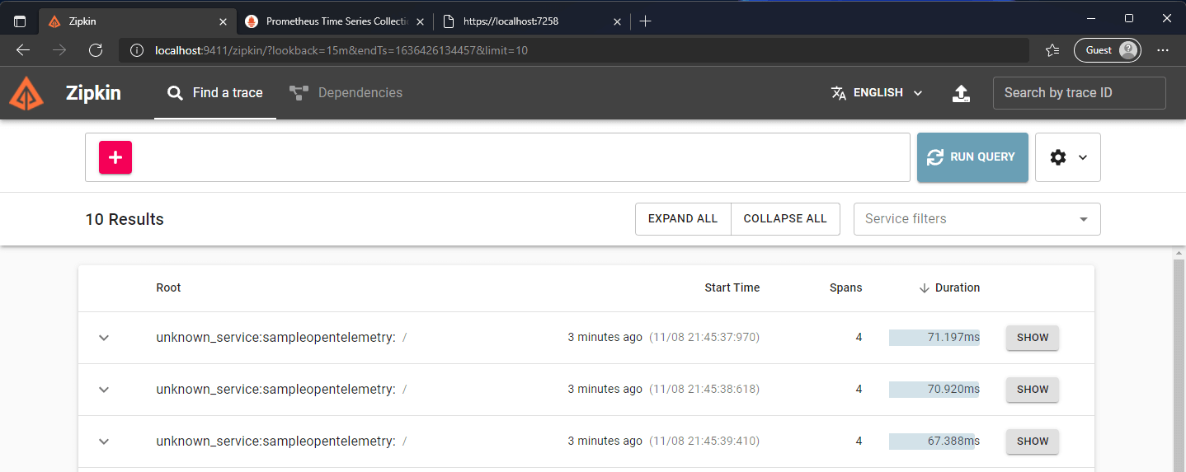Sort results by Duration column
This screenshot has height=472, width=1186.
click(949, 287)
